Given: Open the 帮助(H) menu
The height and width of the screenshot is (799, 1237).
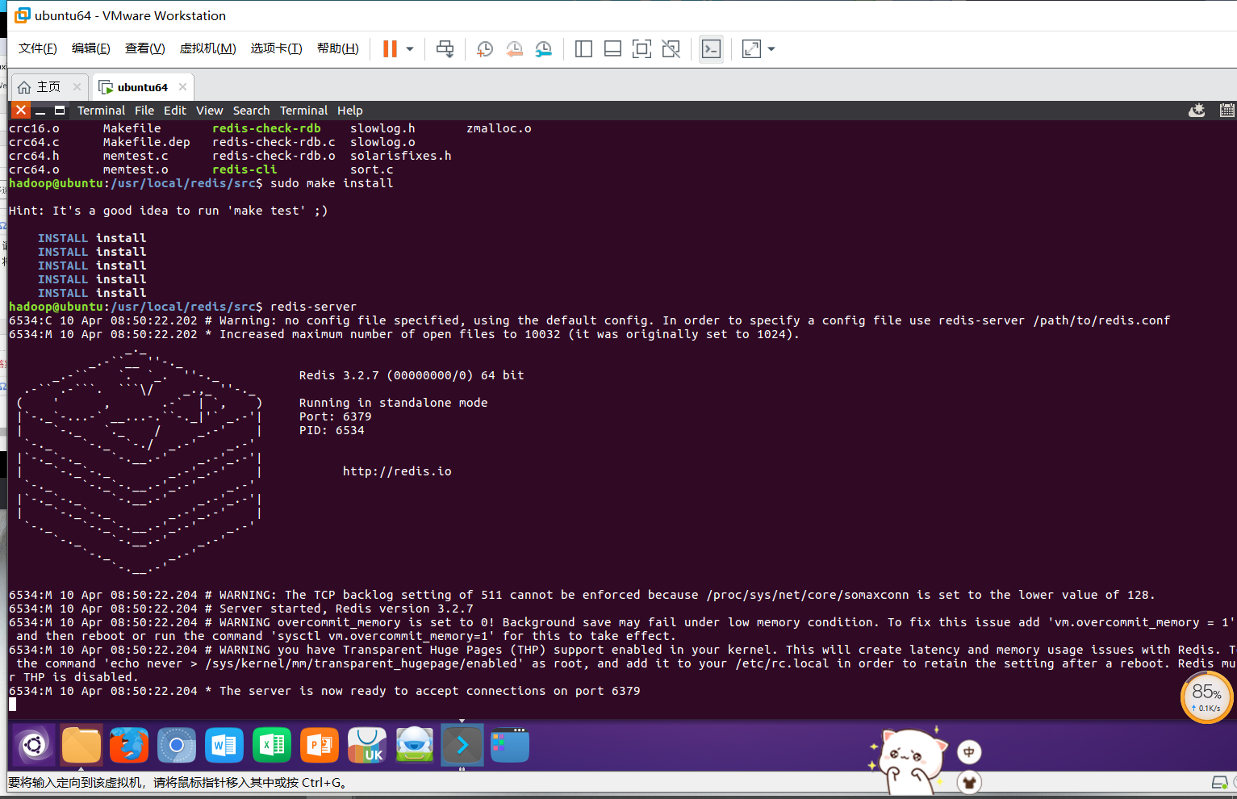Looking at the screenshot, I should (x=338, y=48).
